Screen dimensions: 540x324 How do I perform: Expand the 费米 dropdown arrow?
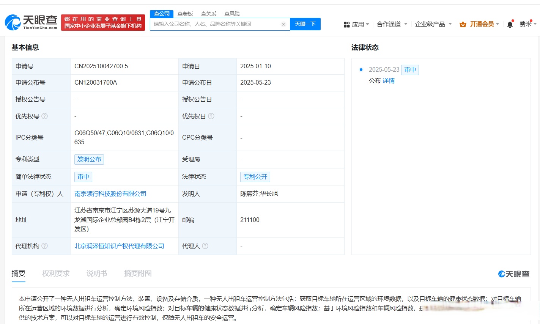tap(535, 24)
